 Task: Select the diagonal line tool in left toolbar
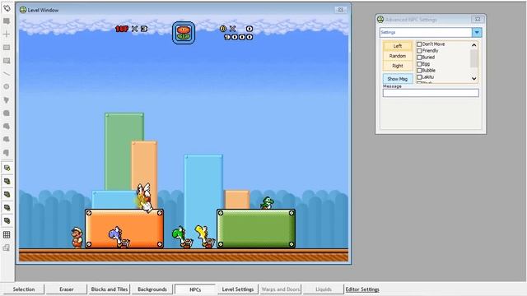7,73
